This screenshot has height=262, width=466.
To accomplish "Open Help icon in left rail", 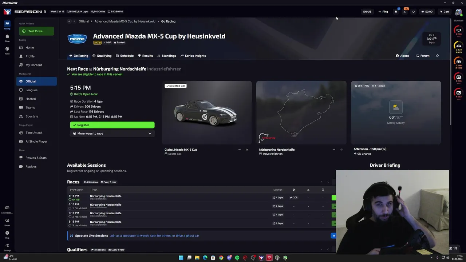I will point(7,234).
